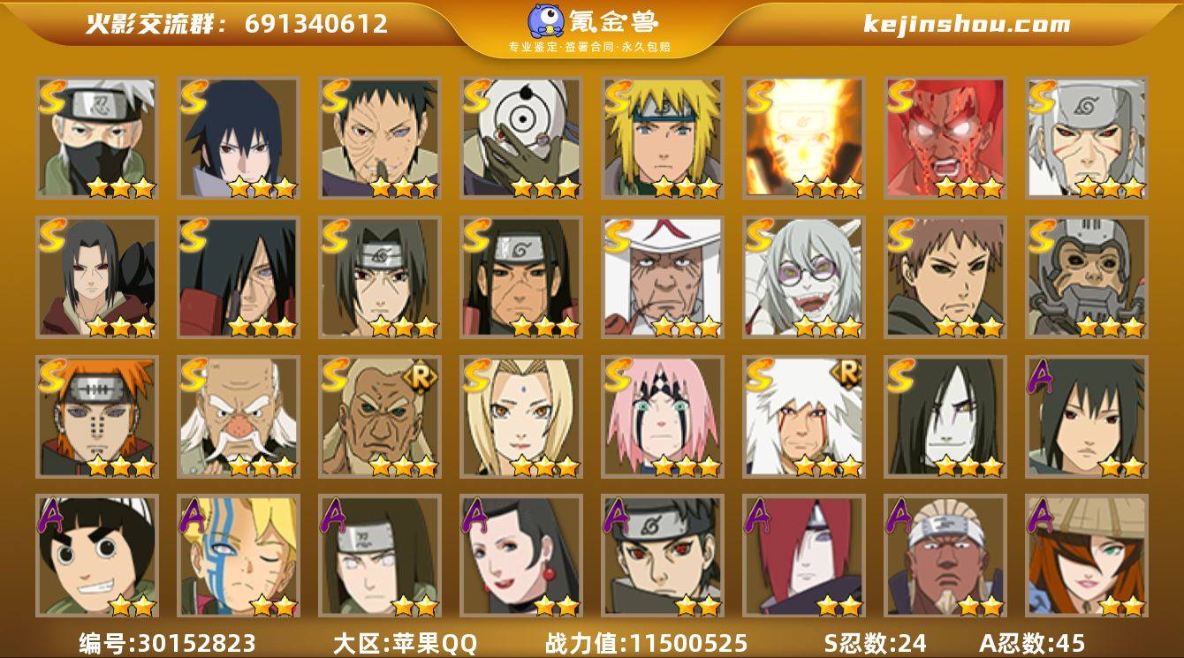
Task: Select the orange-haired Pain portrait
Action: point(96,417)
